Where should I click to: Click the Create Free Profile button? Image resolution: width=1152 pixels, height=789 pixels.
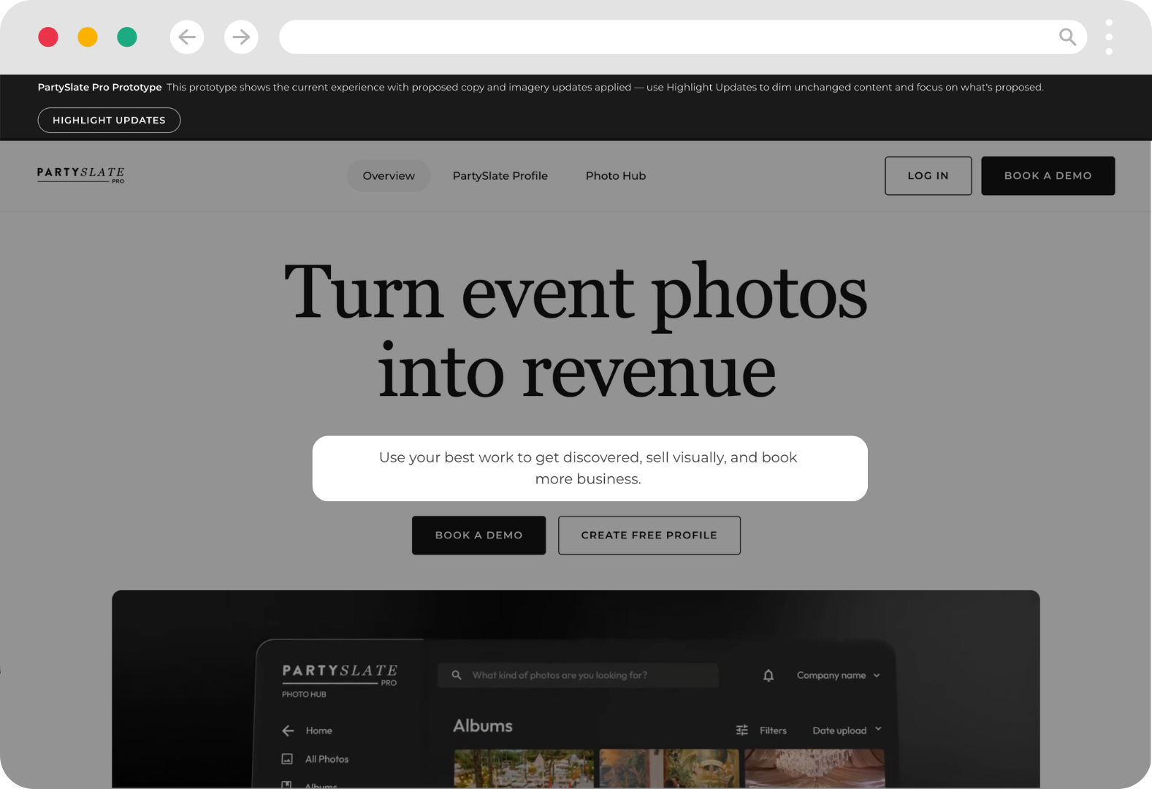tap(649, 535)
